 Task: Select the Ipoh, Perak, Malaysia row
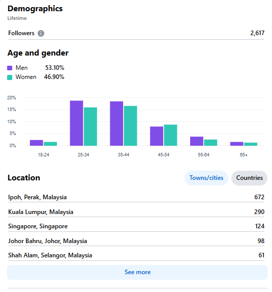point(136,197)
